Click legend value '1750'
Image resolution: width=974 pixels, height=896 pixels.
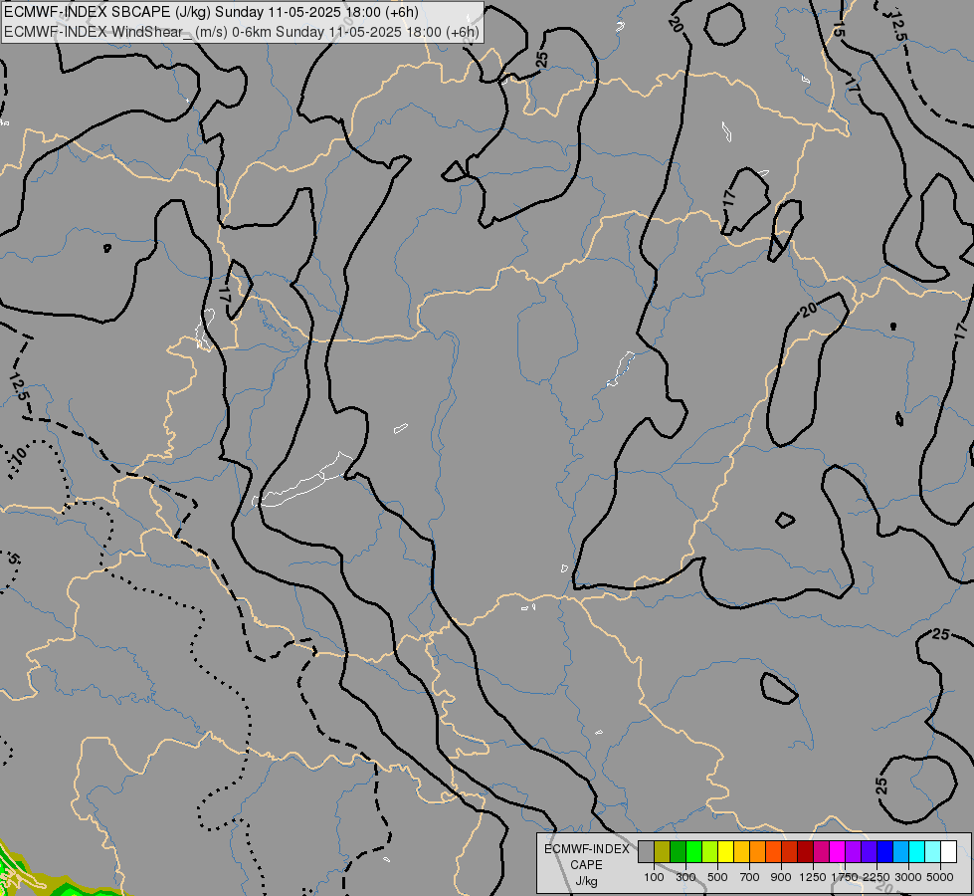845,877
